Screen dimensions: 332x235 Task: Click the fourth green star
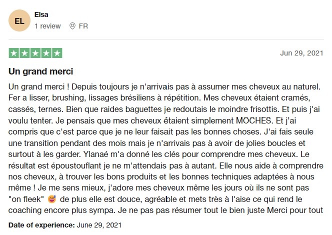click(46, 53)
